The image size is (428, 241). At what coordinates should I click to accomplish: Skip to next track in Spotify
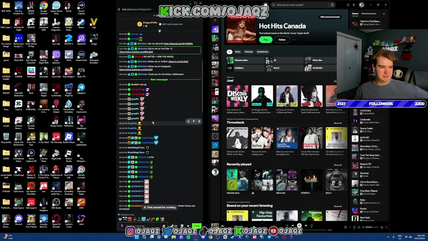[x=306, y=226]
